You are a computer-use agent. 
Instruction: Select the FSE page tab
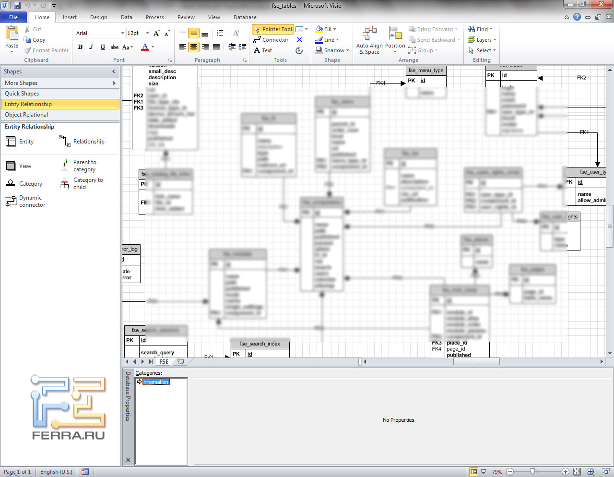tap(164, 362)
